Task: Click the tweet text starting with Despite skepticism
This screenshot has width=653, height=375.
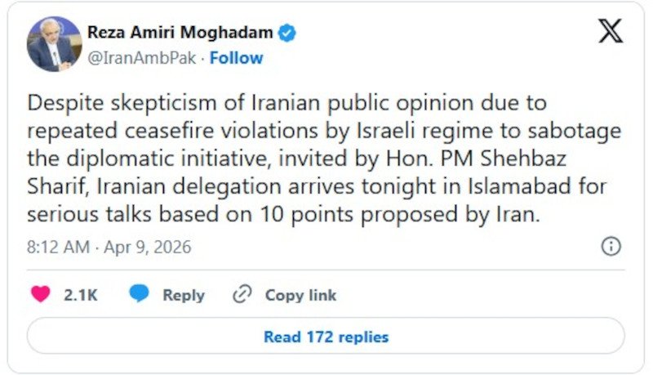Action: click(x=287, y=104)
